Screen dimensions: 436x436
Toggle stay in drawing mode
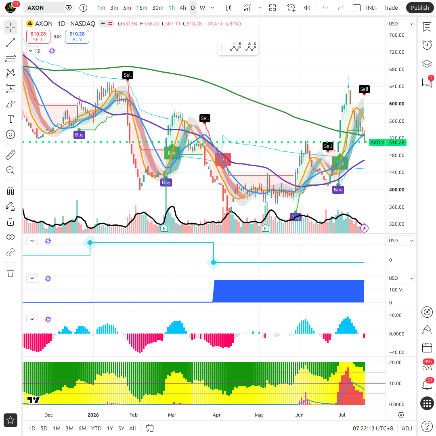click(10, 206)
